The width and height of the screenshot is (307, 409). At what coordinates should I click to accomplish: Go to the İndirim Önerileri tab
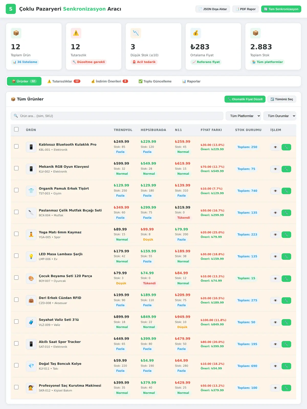pos(109,81)
